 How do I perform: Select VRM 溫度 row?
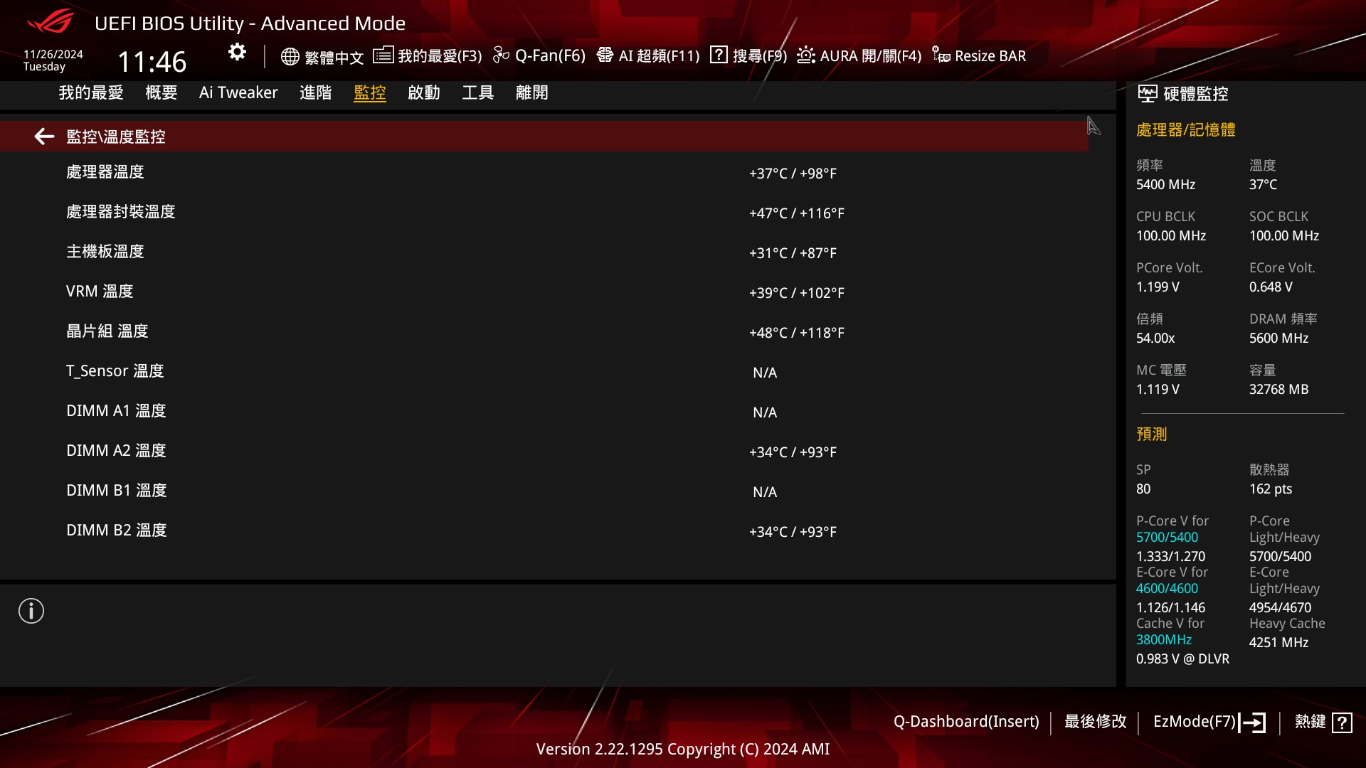[x=544, y=292]
